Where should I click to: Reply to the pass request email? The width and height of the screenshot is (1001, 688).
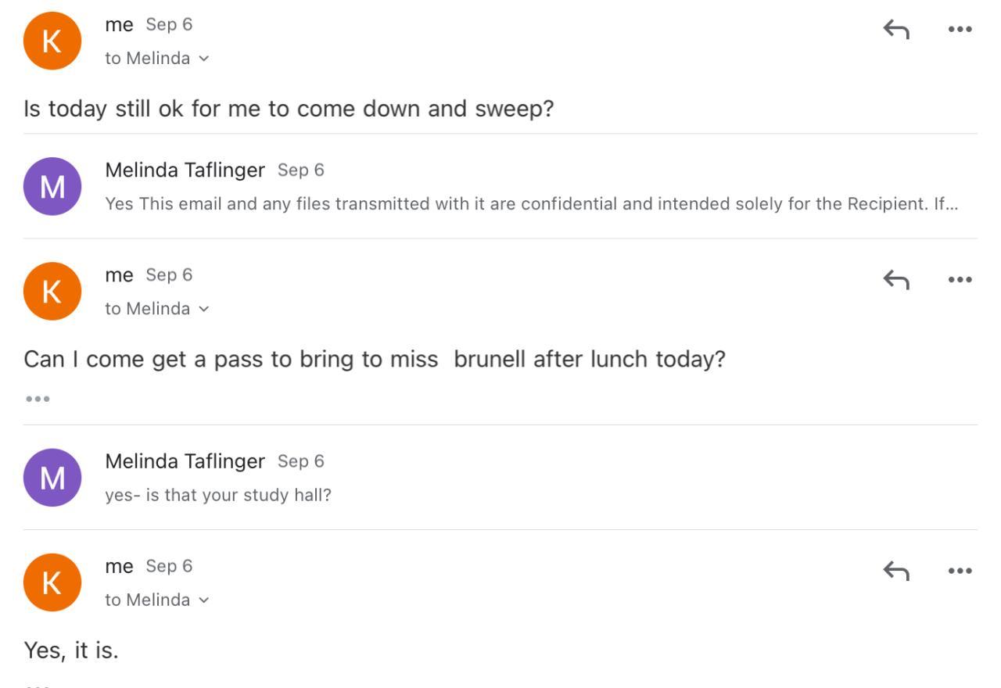point(896,279)
